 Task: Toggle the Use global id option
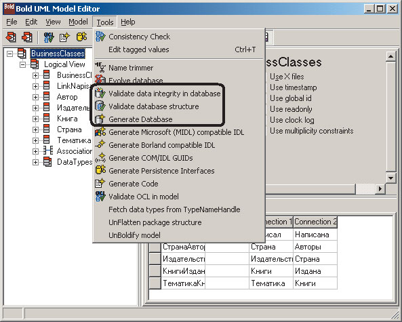coord(290,98)
